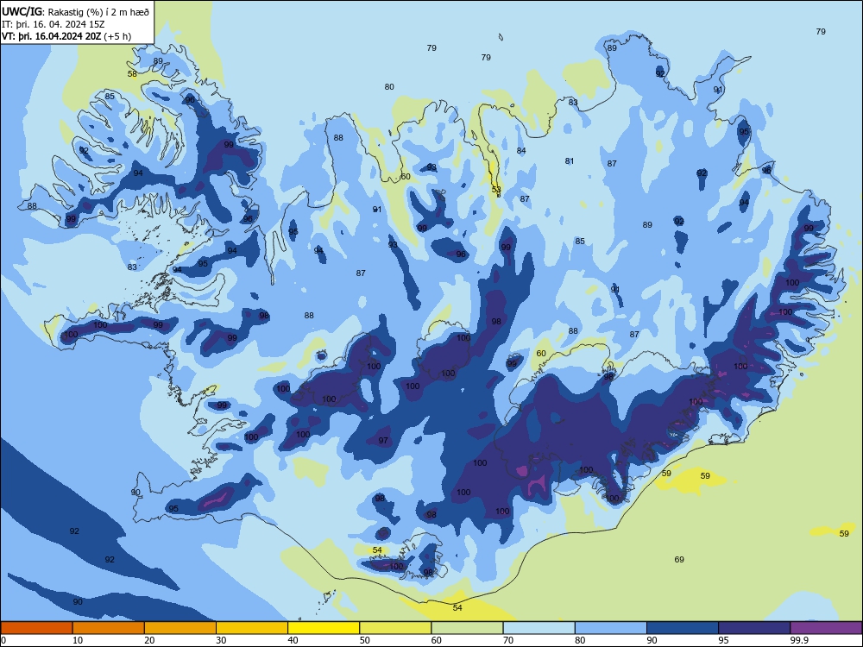Click the 84 humidity value on the map
Viewport: 863px width, 647px height.
(521, 151)
